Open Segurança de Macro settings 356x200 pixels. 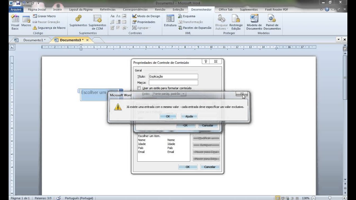click(x=49, y=28)
